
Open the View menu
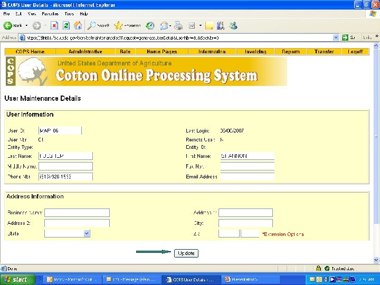32,14
